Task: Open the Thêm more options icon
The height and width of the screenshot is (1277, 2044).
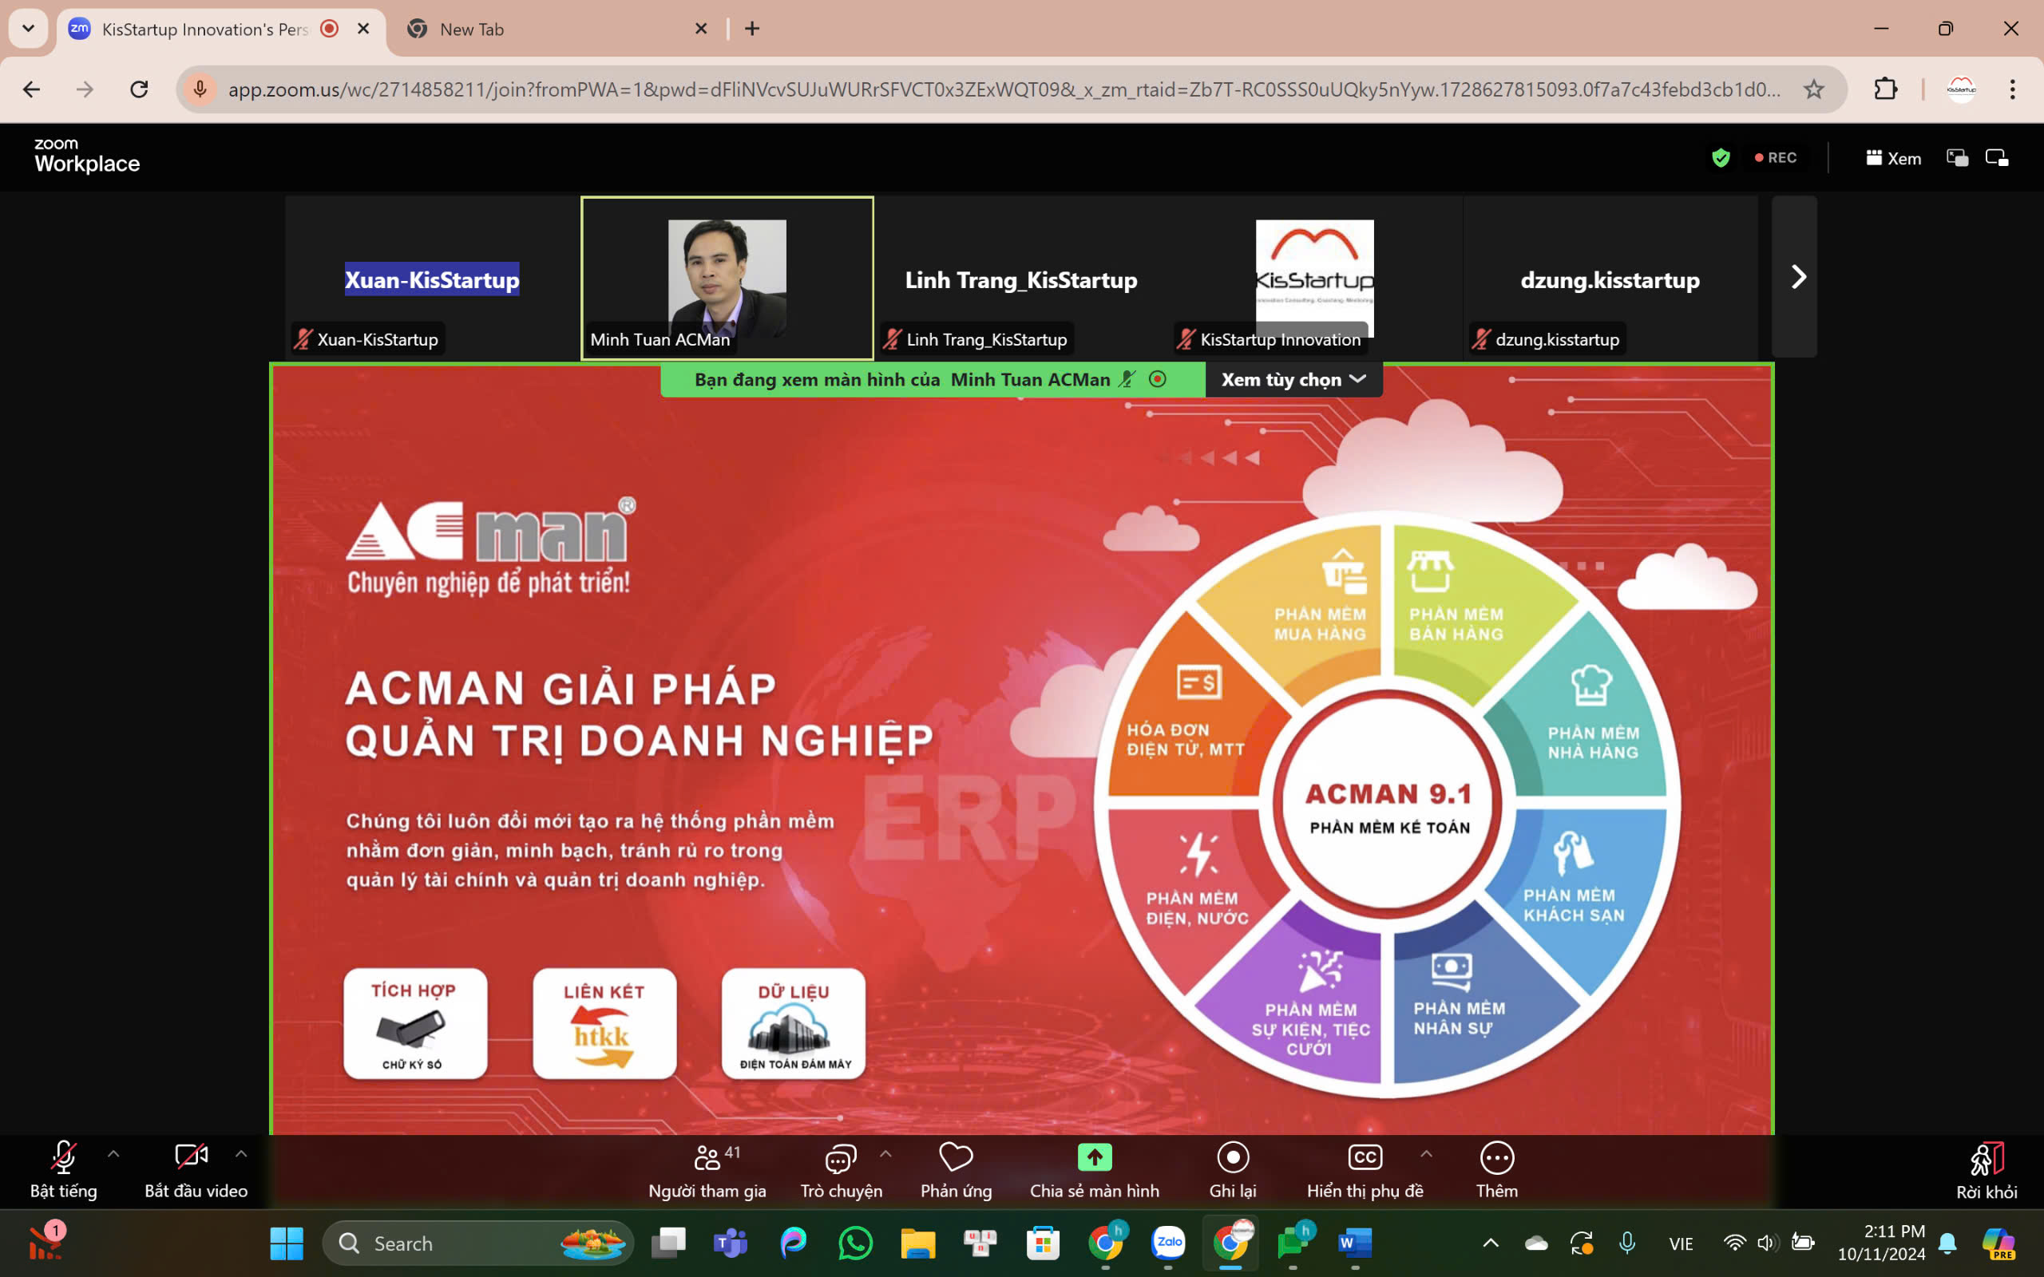Action: point(1495,1158)
